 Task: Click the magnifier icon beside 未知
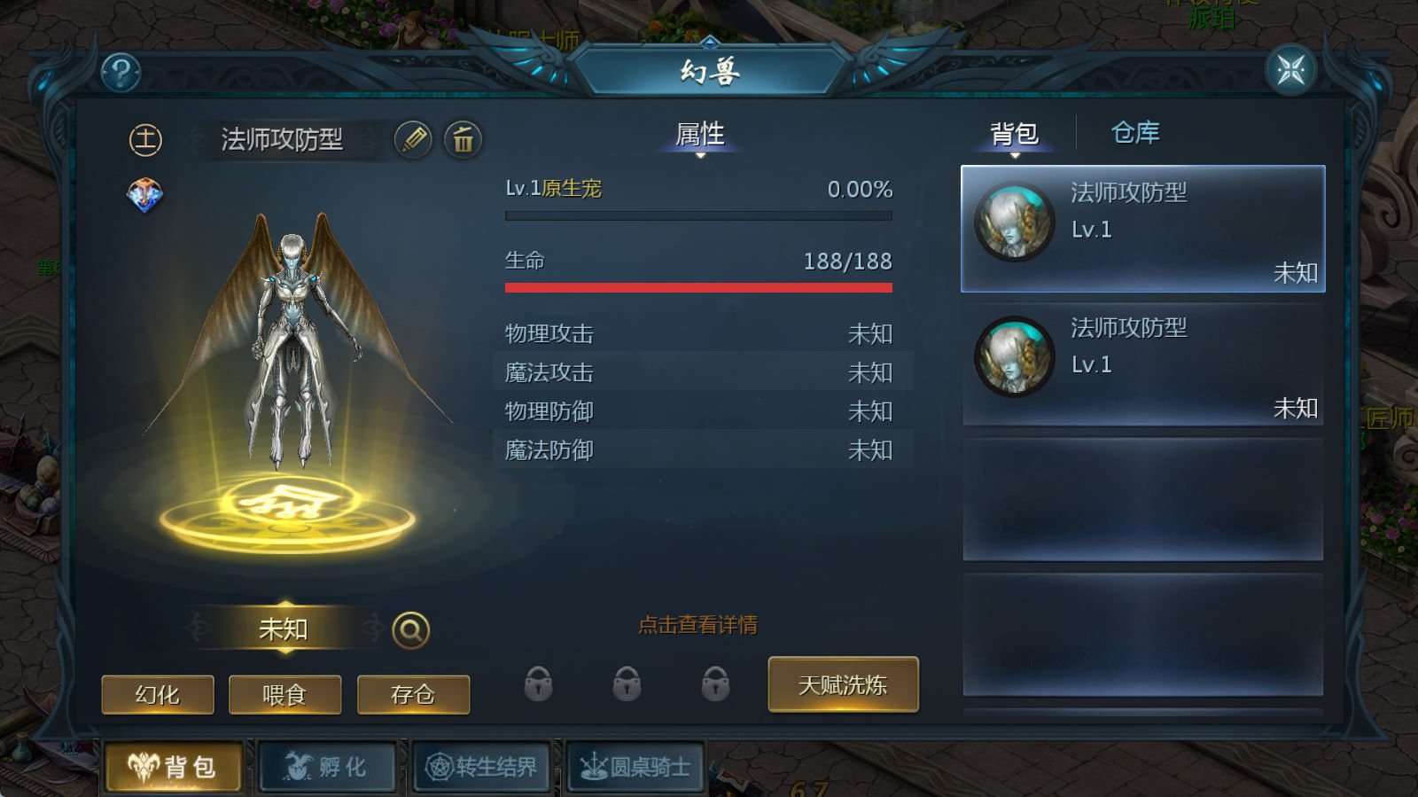click(410, 630)
